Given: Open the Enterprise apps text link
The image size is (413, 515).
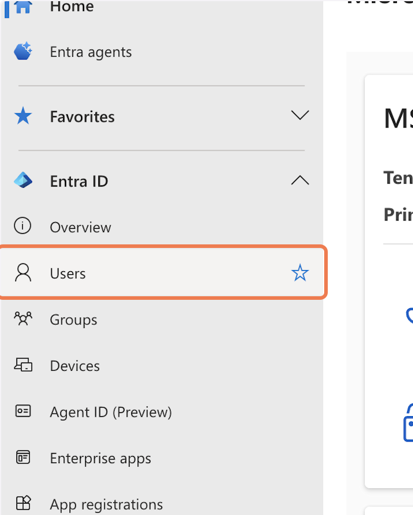Looking at the screenshot, I should point(100,458).
